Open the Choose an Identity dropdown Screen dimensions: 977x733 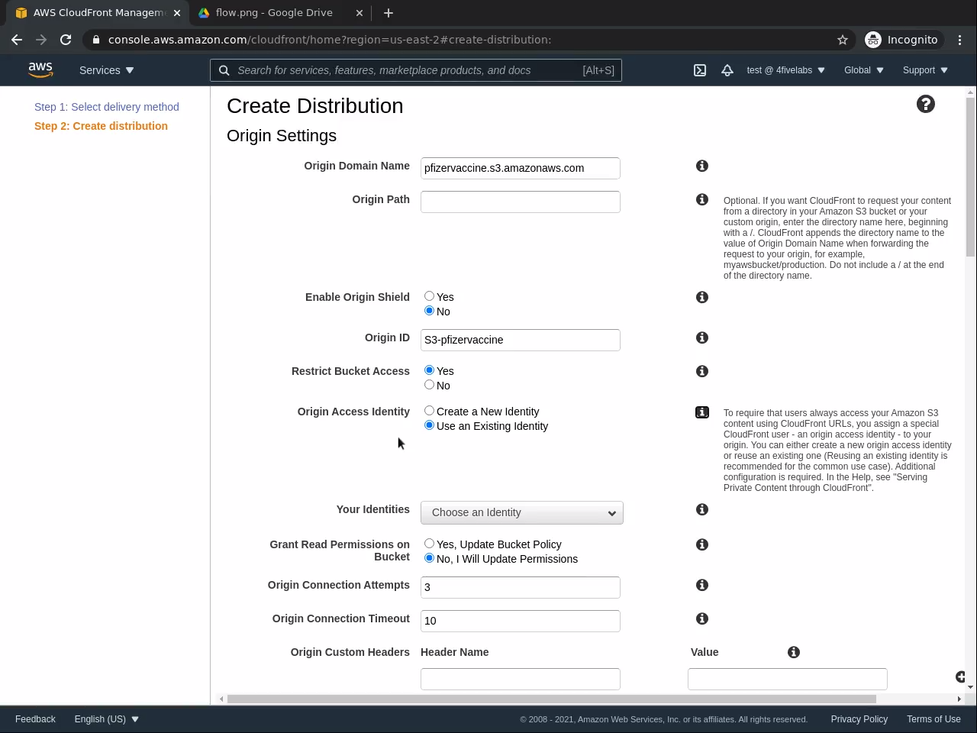pyautogui.click(x=522, y=513)
